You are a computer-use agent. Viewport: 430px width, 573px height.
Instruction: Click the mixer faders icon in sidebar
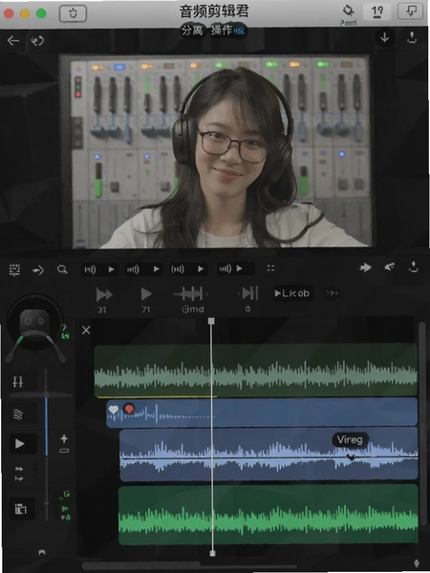click(x=17, y=382)
